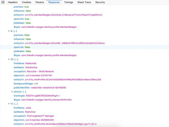Open the Security tab
Viewport: 169px width, 127px height.
click(x=100, y=2)
